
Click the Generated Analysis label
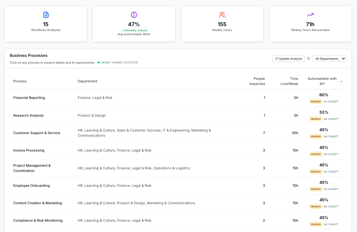click(134, 30)
